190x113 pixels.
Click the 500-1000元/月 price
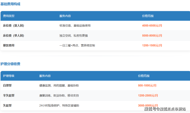click(147, 86)
